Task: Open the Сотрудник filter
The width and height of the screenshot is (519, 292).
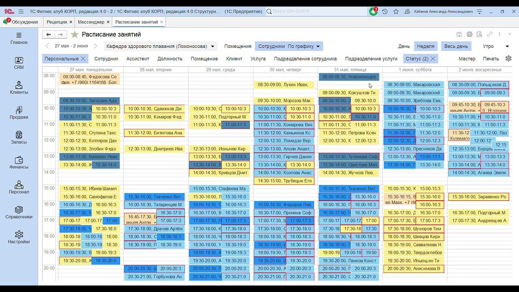Action: pos(106,59)
